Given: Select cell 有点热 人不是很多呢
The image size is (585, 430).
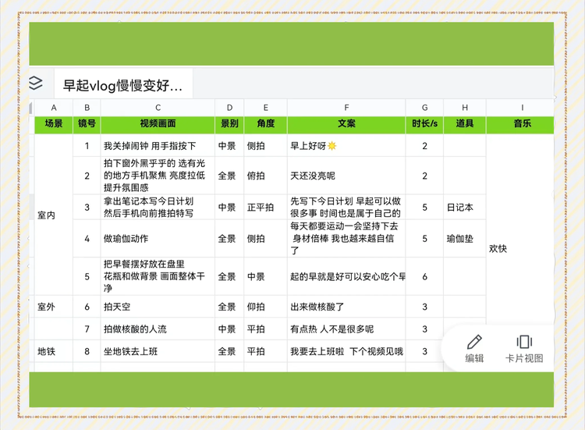Looking at the screenshot, I should coord(346,329).
